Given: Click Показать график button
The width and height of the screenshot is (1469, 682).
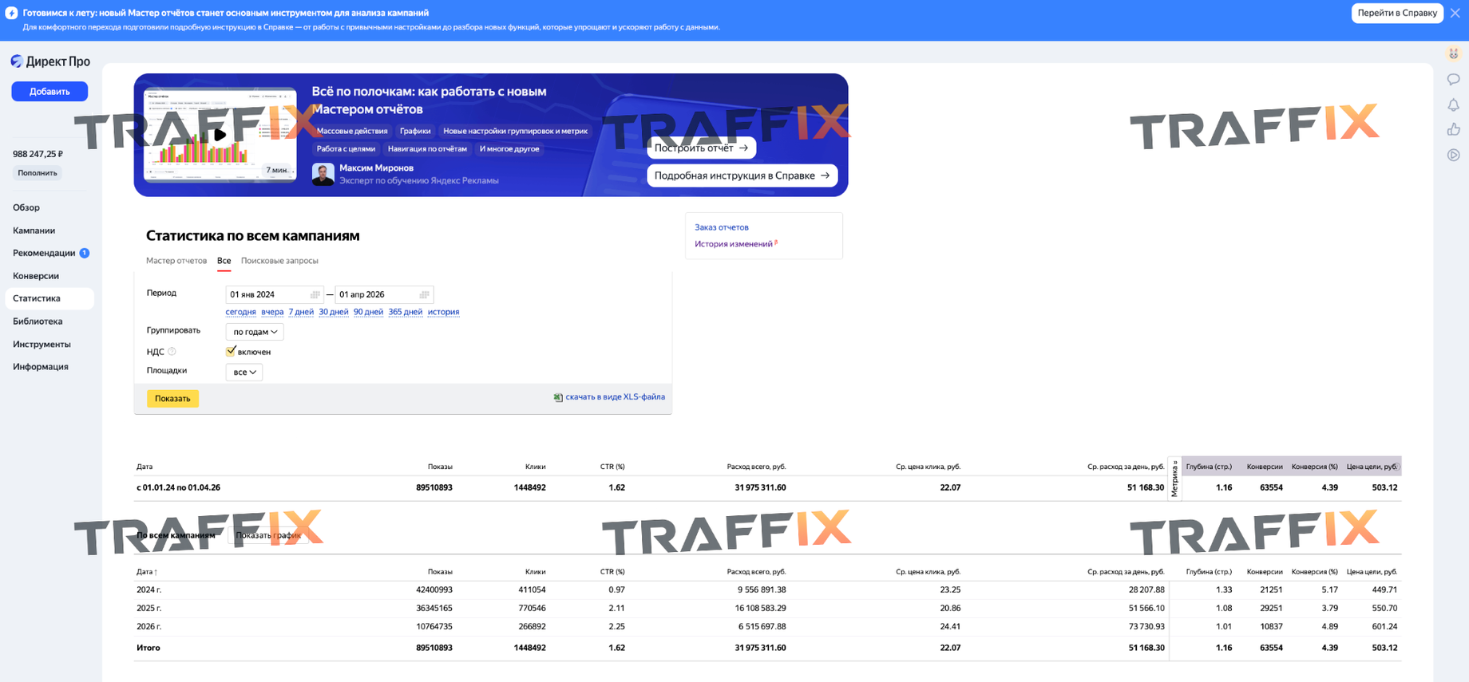Looking at the screenshot, I should pyautogui.click(x=268, y=535).
